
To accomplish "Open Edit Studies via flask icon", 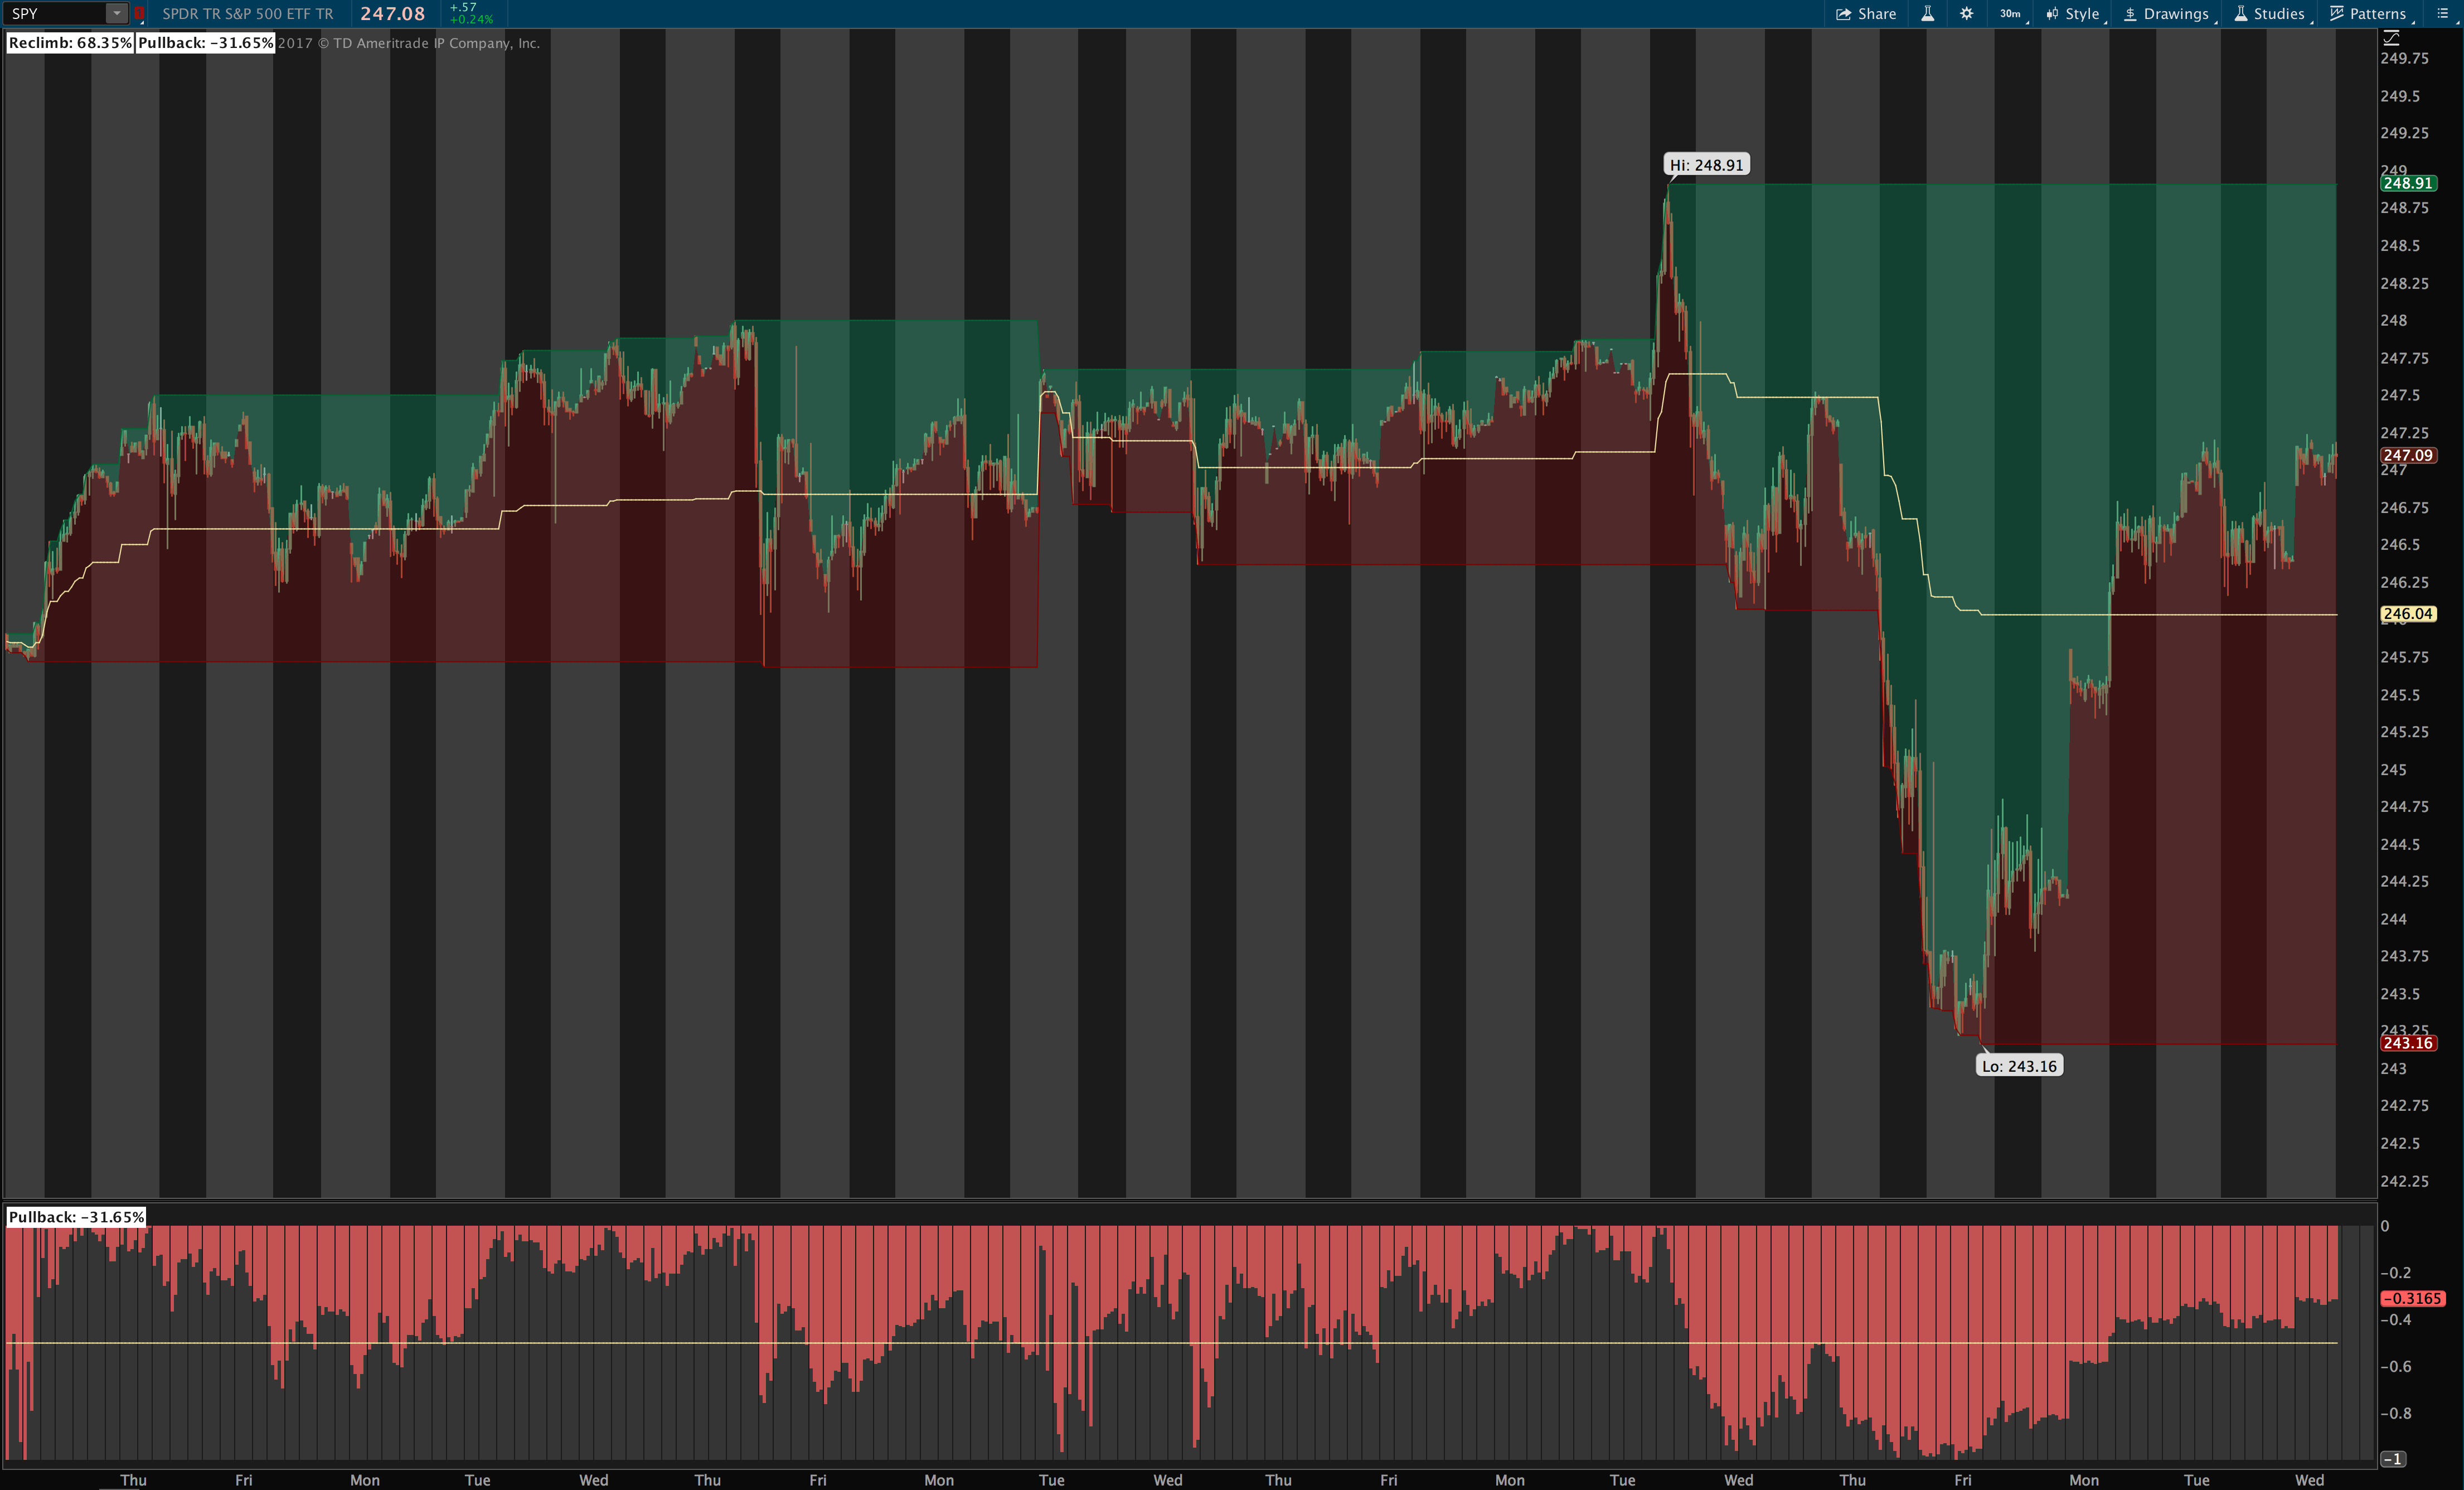I will click(1927, 14).
